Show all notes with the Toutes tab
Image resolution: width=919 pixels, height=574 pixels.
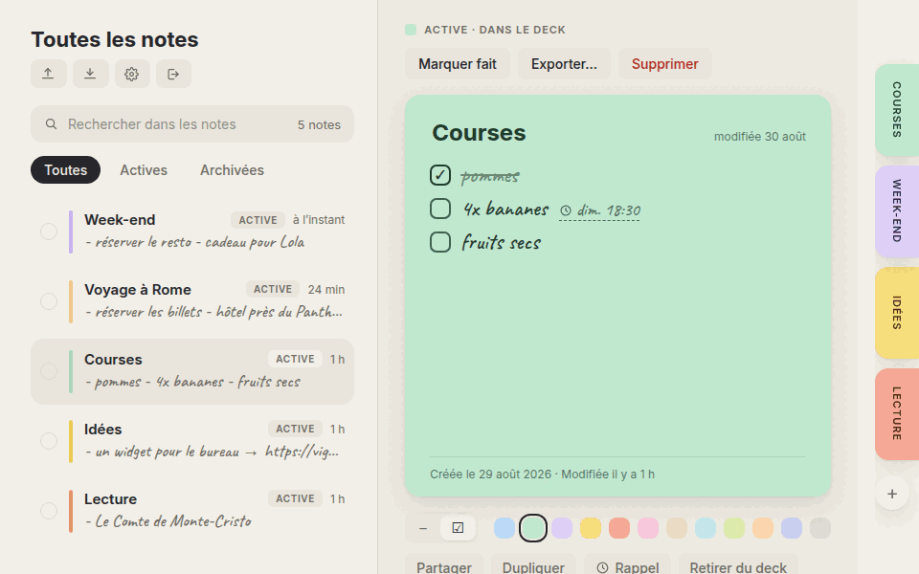coord(66,170)
